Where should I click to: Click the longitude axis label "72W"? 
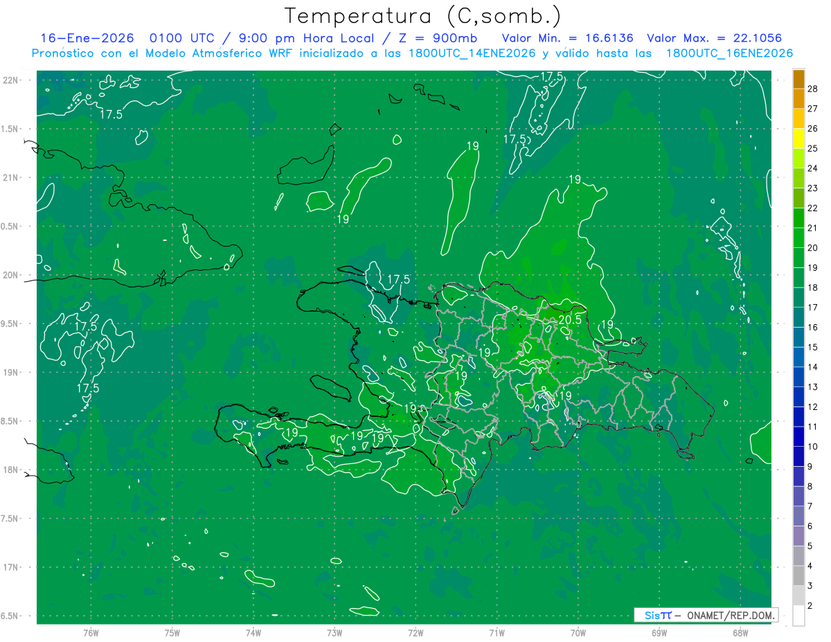point(416,633)
